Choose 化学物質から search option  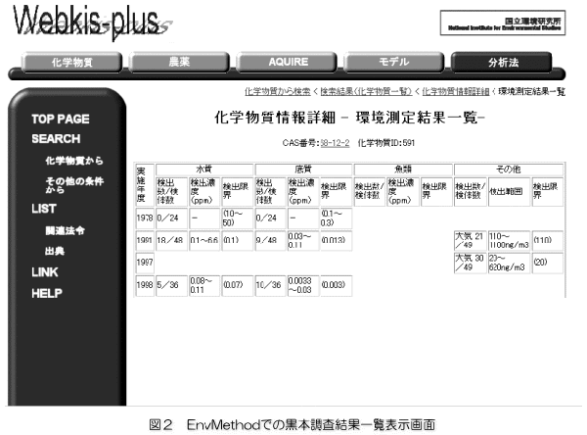pyautogui.click(x=74, y=161)
